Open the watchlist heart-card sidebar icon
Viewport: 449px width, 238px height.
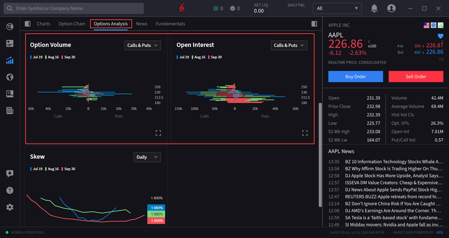point(10,43)
